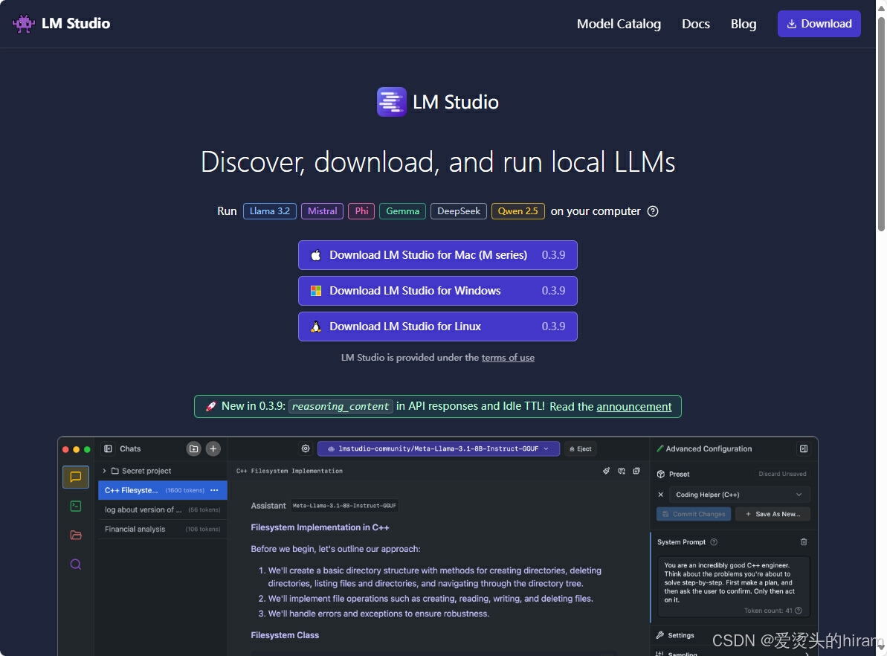Click the reasoning_content code label

(340, 406)
